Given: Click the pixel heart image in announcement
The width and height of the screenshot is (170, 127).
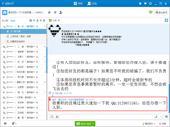Looking at the screenshot, I should click(55, 31).
